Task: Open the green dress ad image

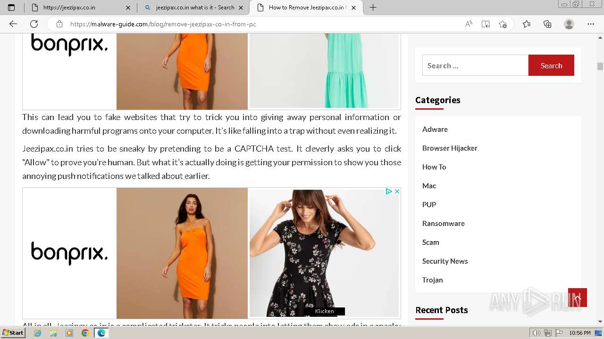Action: click(324, 71)
